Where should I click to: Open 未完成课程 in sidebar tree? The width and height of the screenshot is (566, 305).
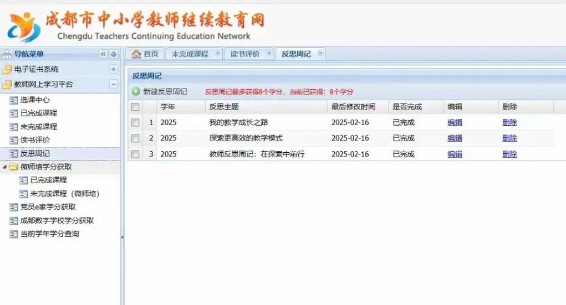click(39, 127)
